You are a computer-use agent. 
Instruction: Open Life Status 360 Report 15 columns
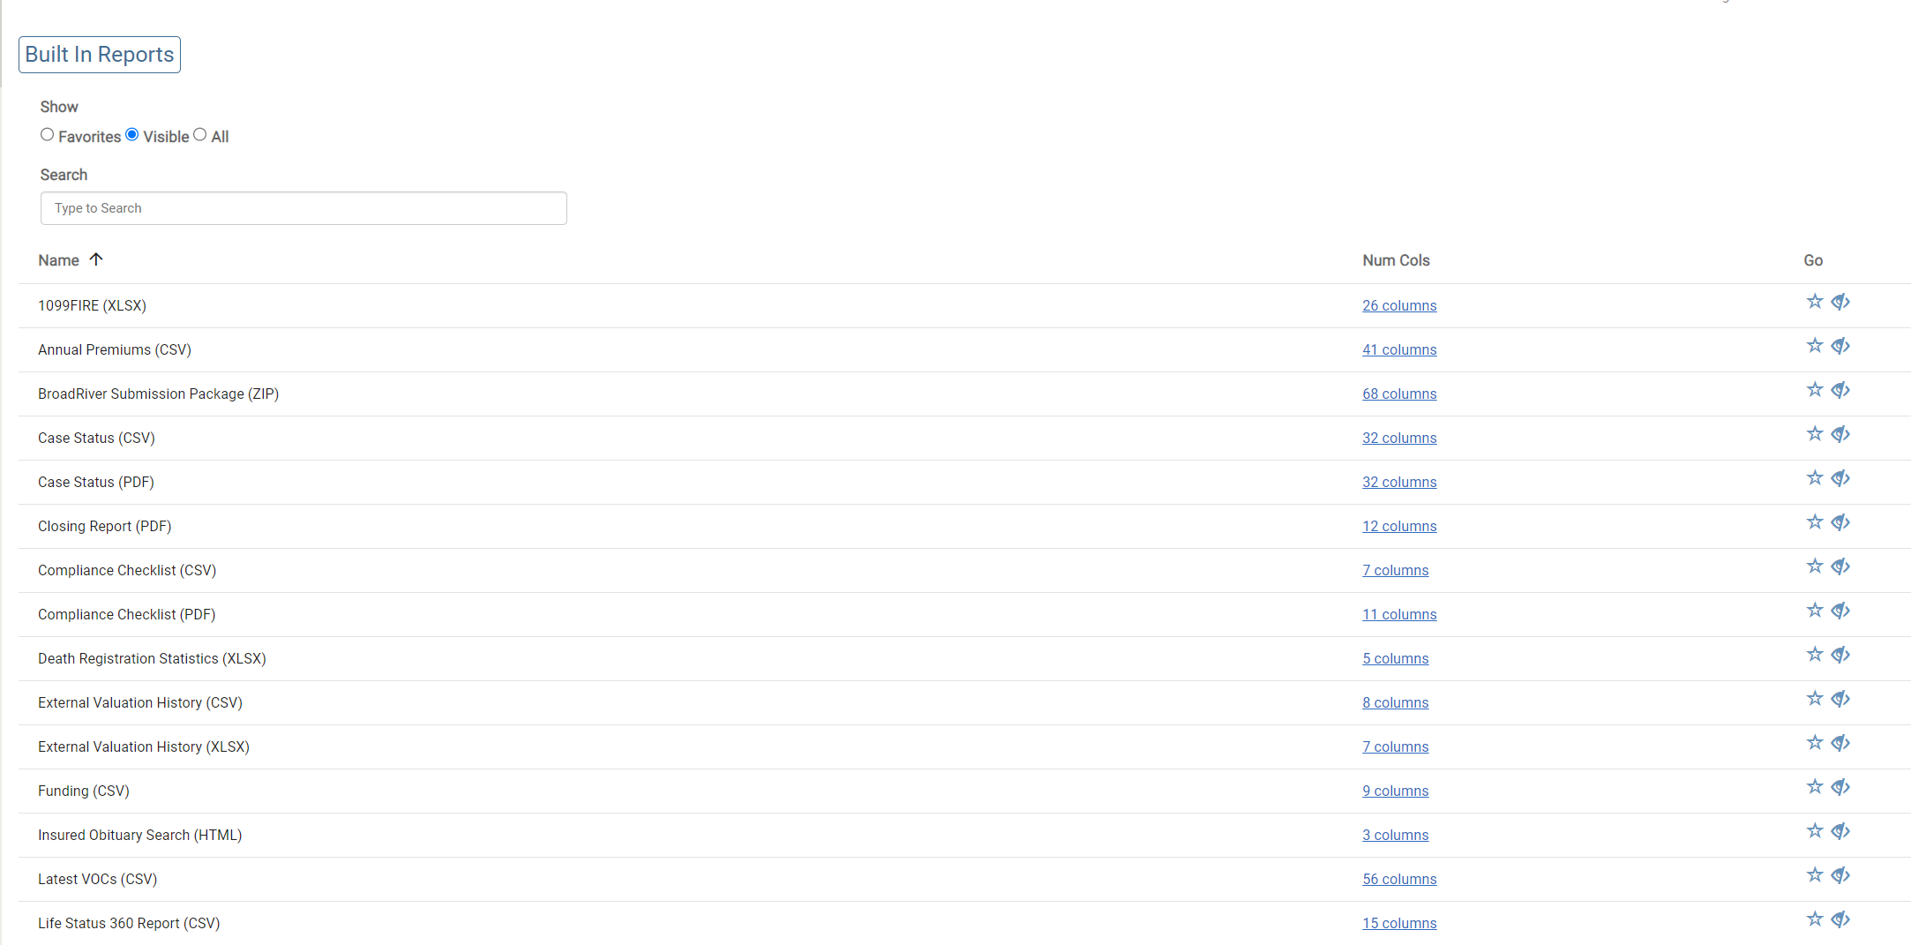pos(1399,923)
